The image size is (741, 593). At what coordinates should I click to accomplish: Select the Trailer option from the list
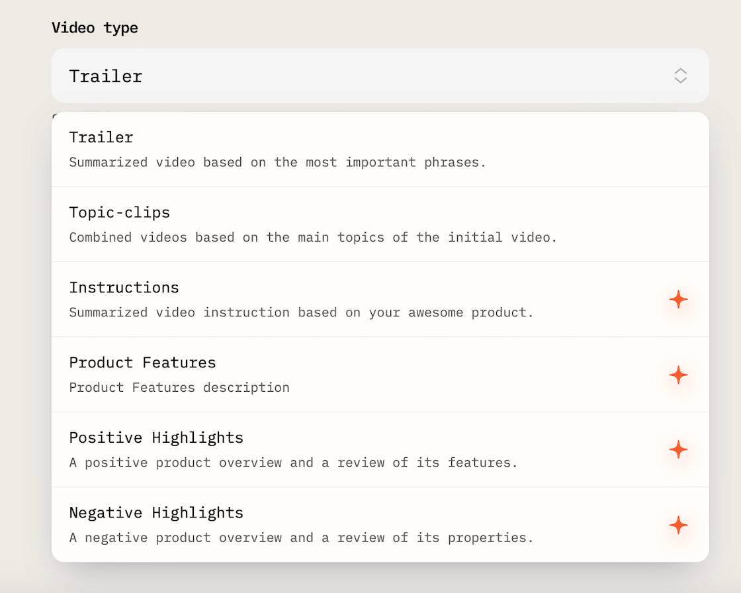click(101, 138)
